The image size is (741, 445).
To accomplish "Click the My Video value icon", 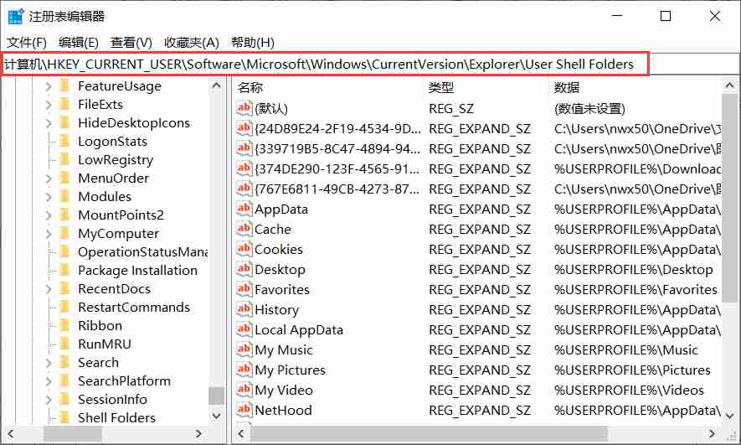I will (244, 390).
